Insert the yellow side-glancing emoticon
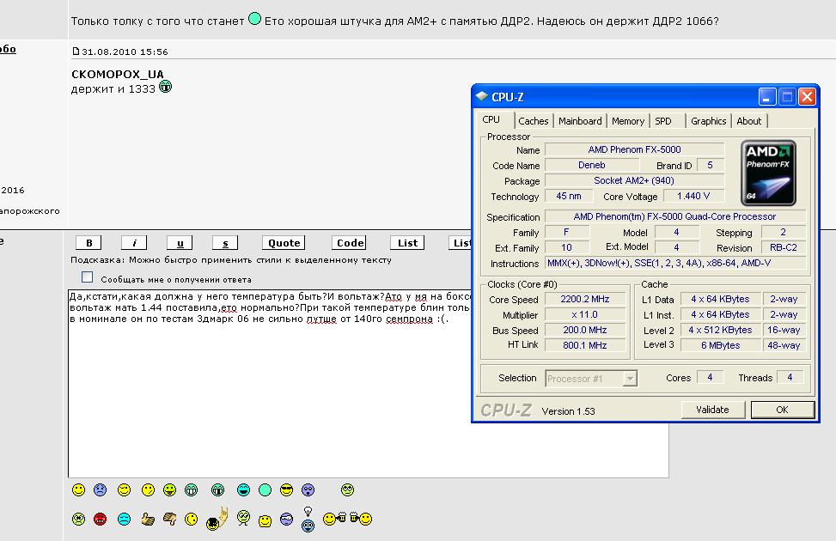Screen dimensions: 836x541 coord(191,519)
